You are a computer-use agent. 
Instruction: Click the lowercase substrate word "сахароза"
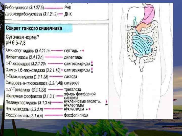[x=72, y=83]
